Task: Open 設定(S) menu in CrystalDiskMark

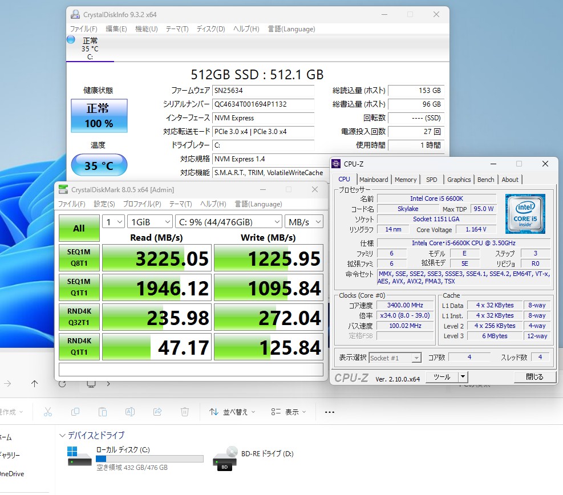Action: tap(104, 204)
